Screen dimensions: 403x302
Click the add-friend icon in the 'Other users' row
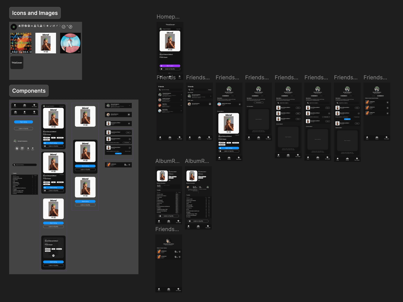[210, 104]
